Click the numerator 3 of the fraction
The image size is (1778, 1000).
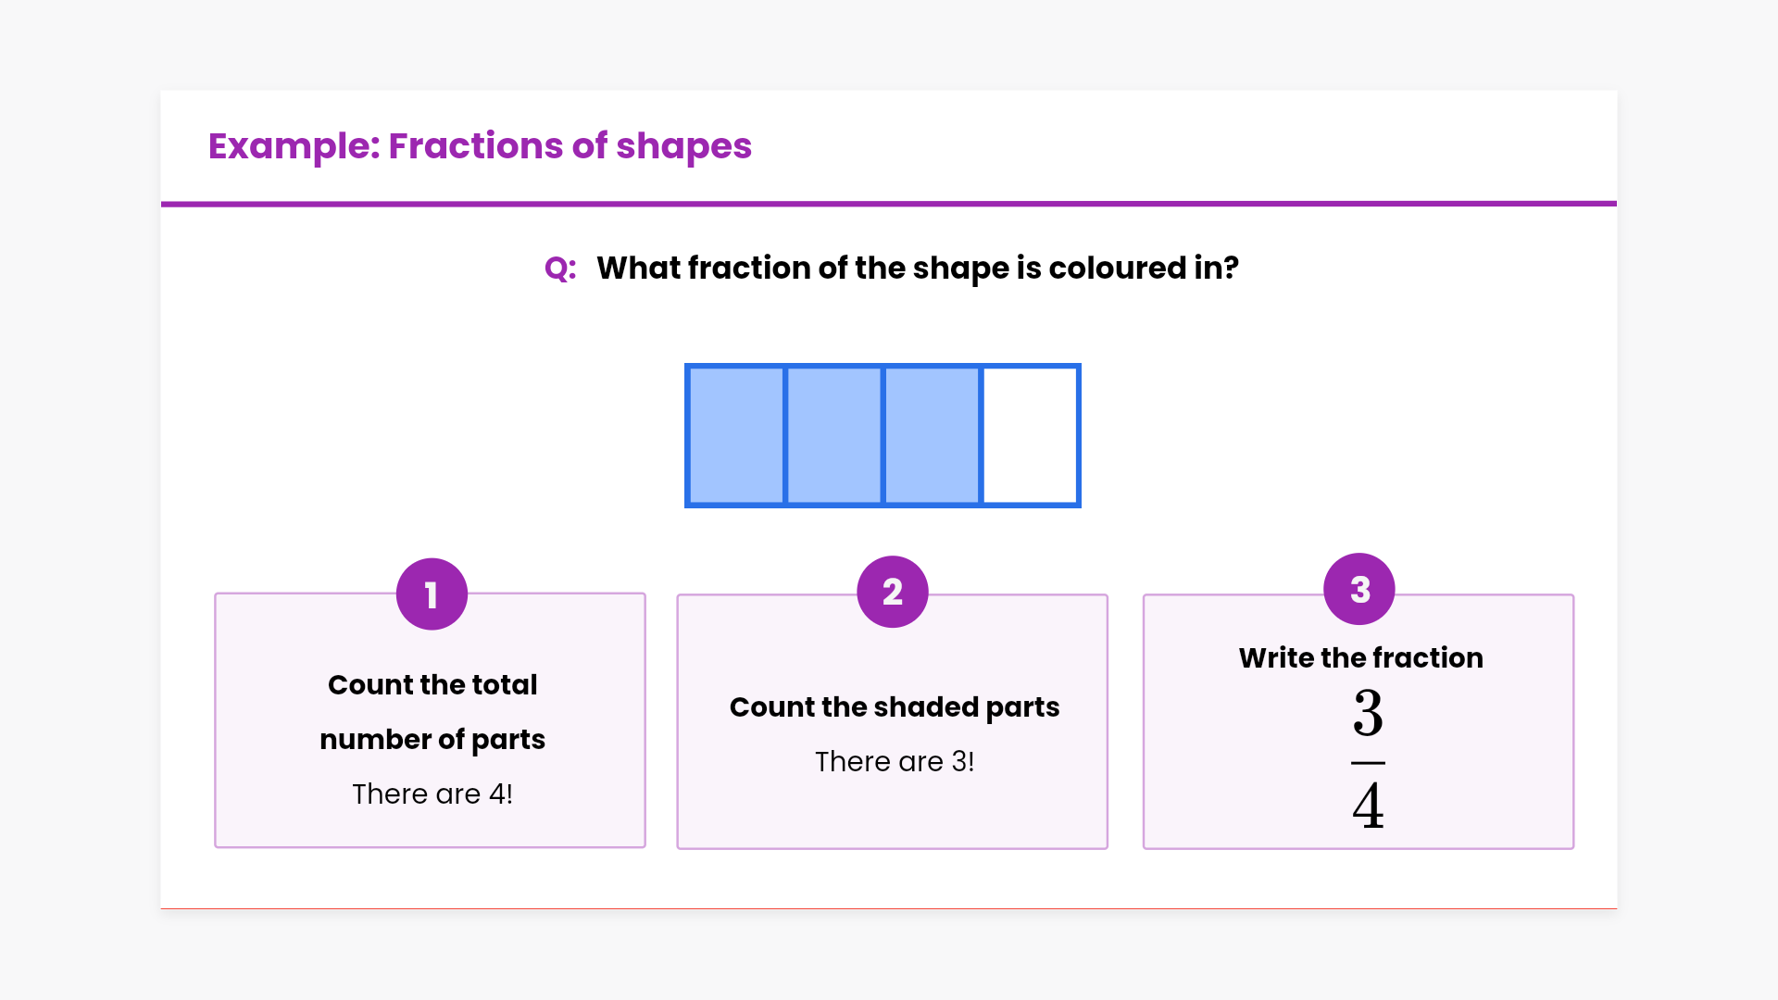tap(1368, 713)
